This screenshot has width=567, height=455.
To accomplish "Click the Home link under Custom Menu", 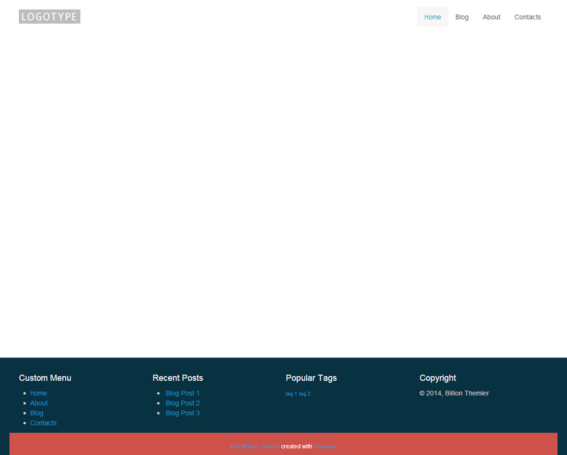I will click(x=39, y=393).
